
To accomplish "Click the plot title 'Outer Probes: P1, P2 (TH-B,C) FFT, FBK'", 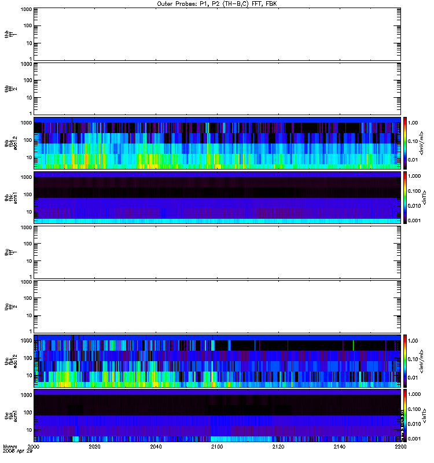I will [217, 4].
